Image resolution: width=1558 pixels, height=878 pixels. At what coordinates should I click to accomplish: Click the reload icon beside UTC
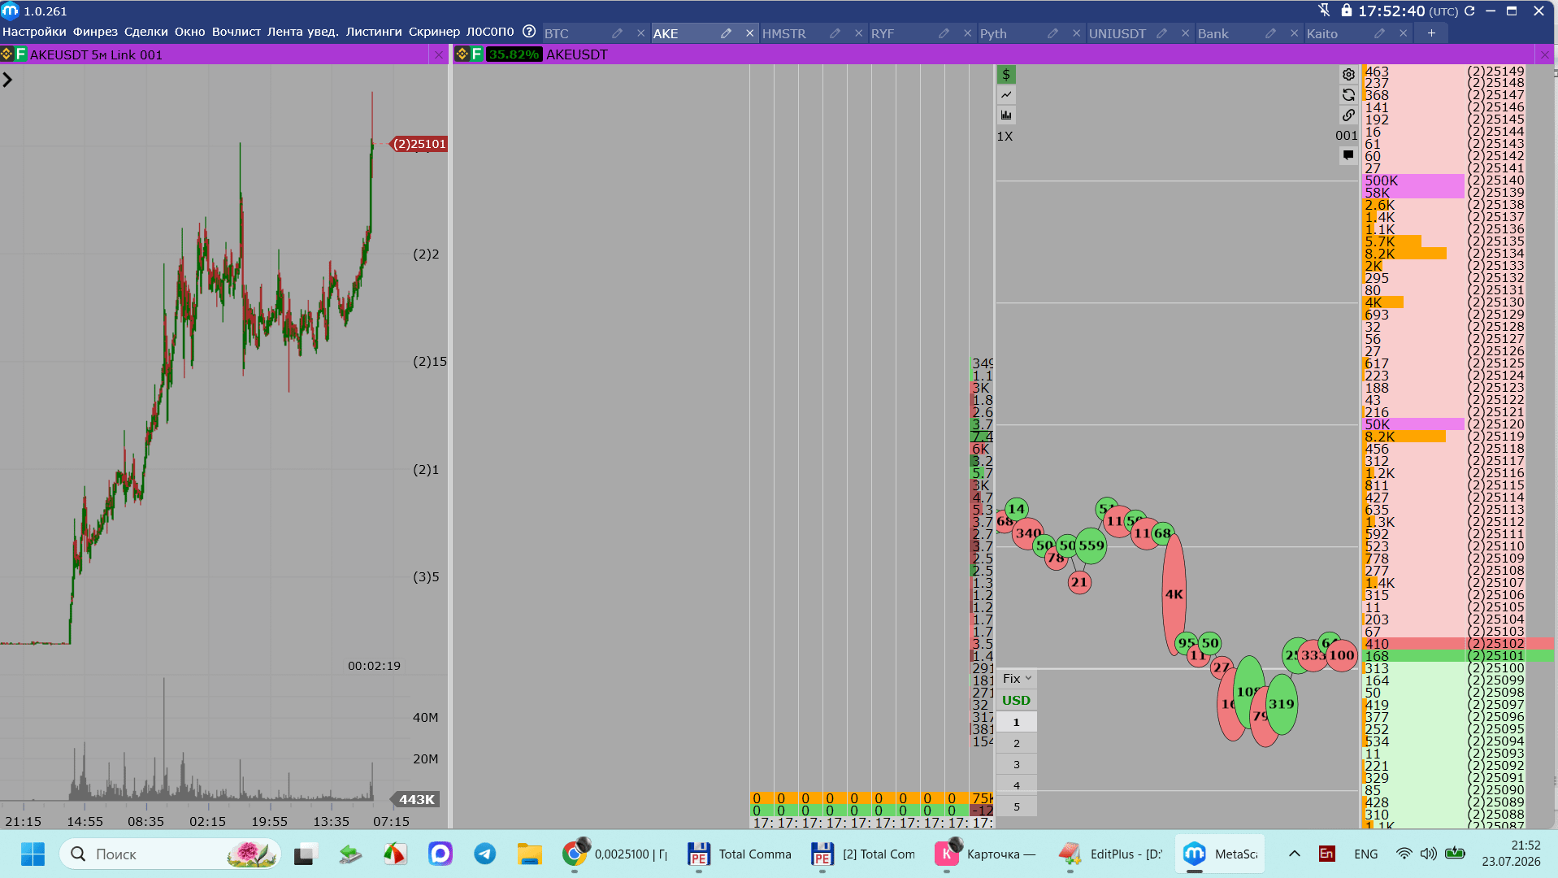(x=1469, y=11)
